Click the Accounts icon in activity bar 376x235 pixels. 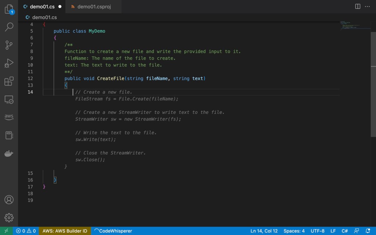9,199
